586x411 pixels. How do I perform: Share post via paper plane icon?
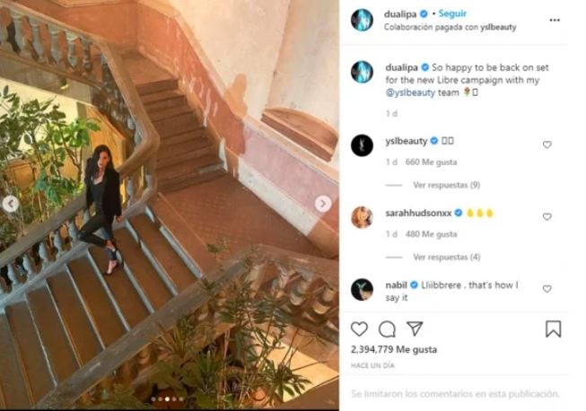(415, 328)
